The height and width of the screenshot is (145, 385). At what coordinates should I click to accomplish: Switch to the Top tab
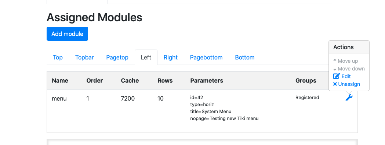pyautogui.click(x=58, y=57)
